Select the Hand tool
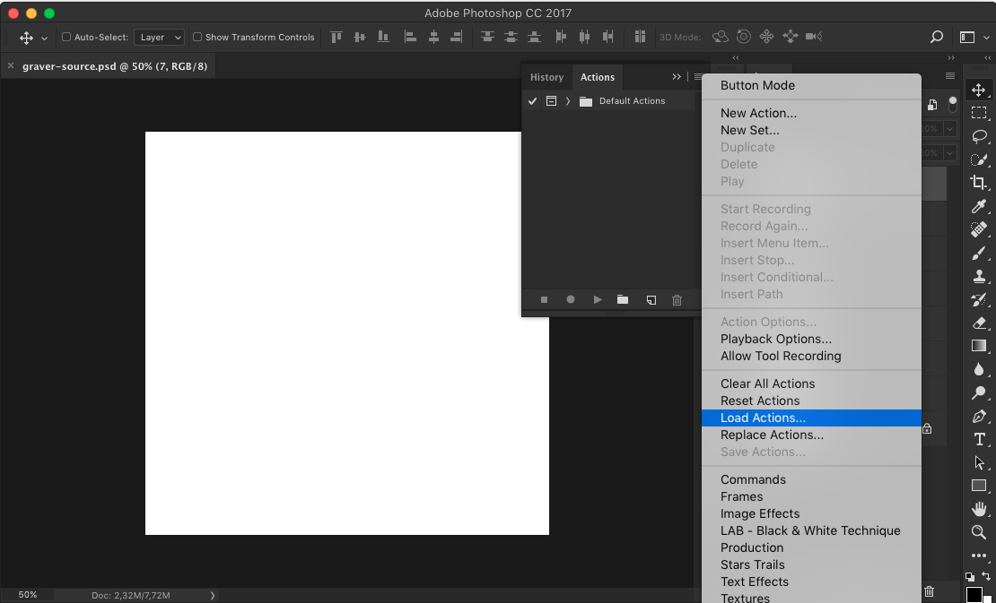 [979, 509]
